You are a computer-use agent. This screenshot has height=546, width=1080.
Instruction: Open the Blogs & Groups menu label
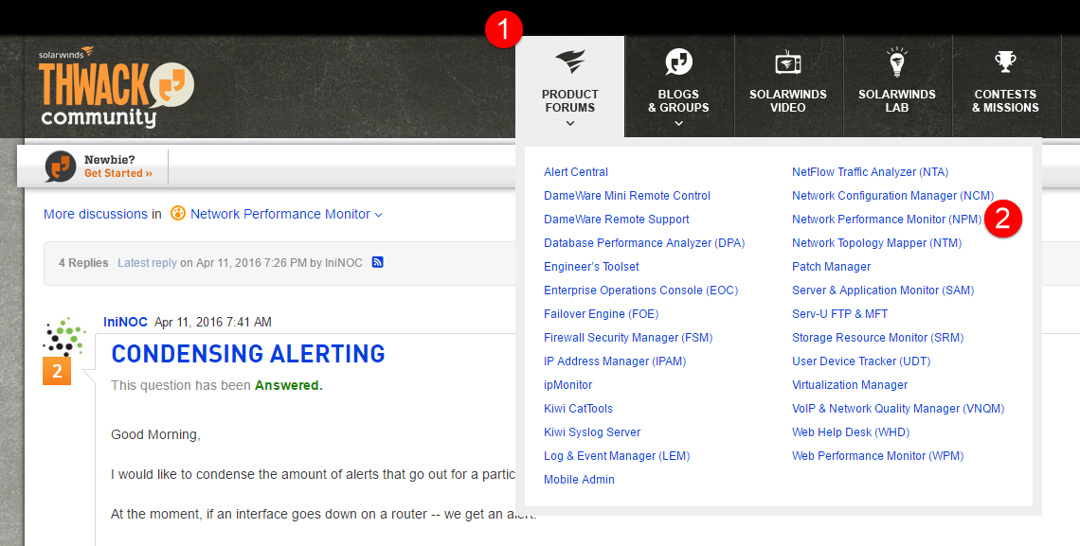(x=678, y=100)
